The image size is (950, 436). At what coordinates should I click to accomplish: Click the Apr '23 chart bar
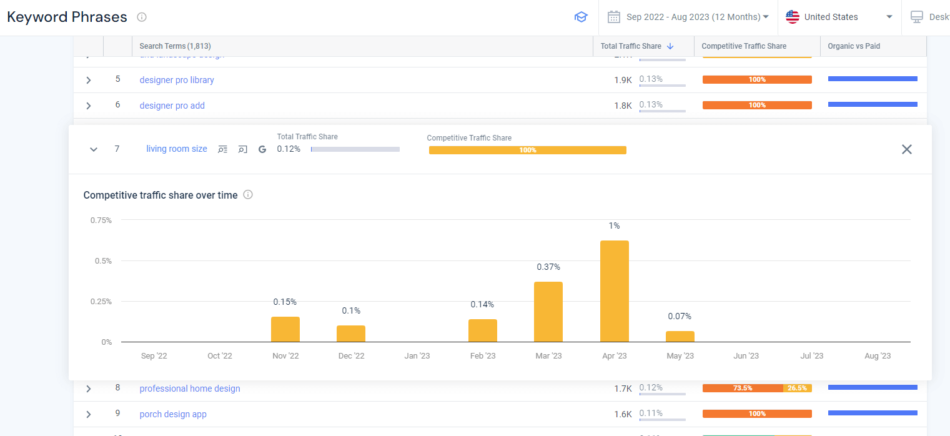(615, 291)
